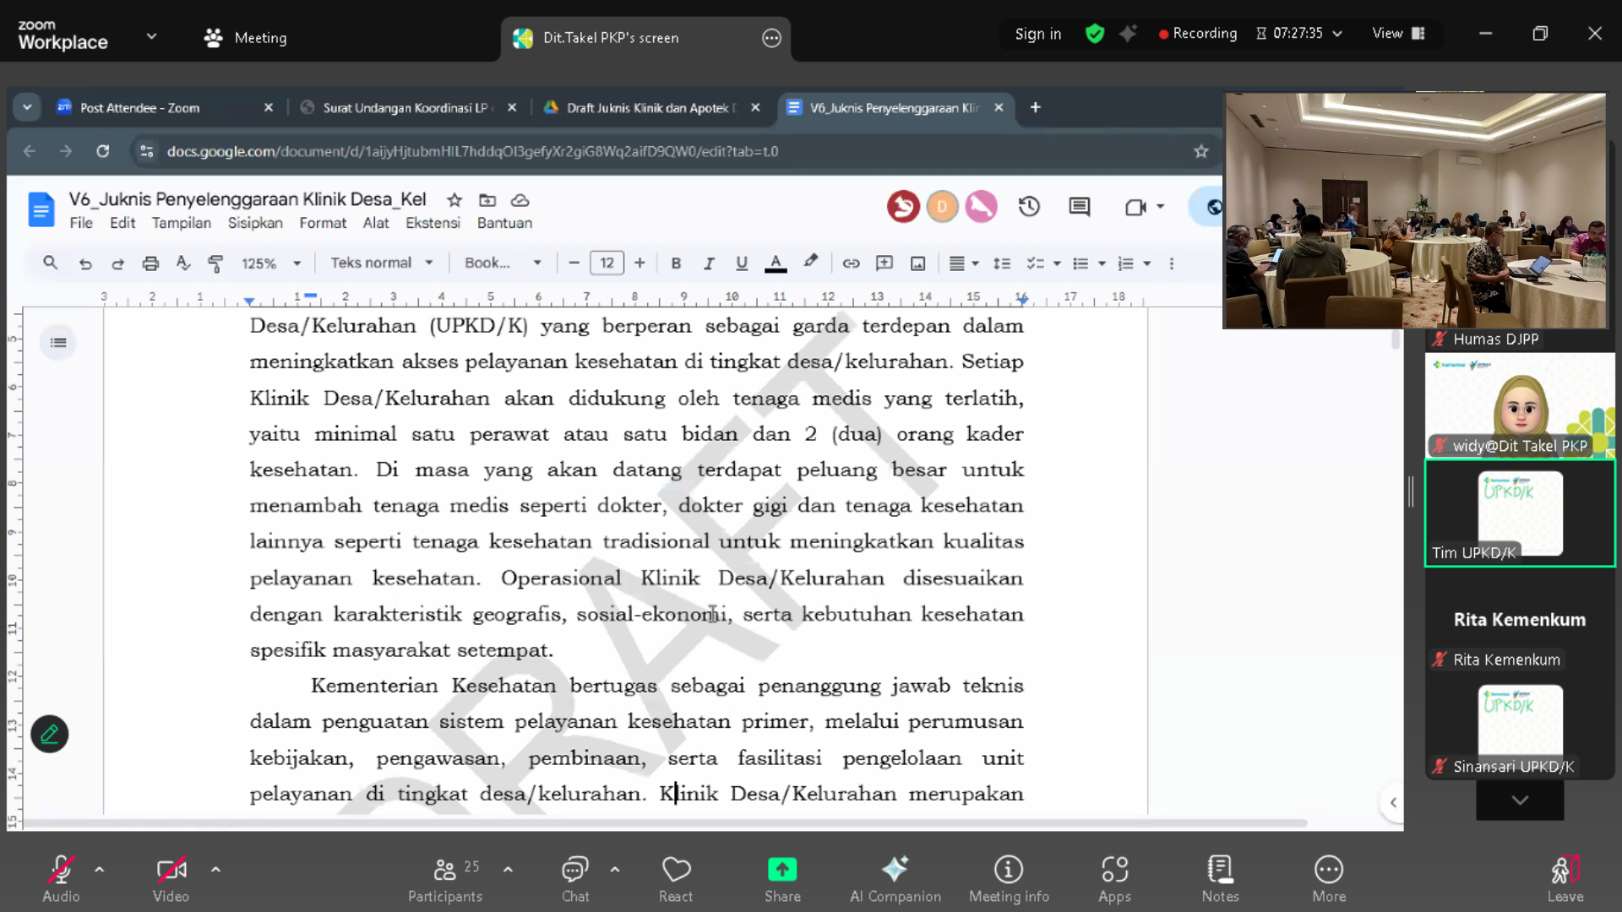Click the add comment icon in toolbar
This screenshot has height=912, width=1622.
tap(884, 263)
